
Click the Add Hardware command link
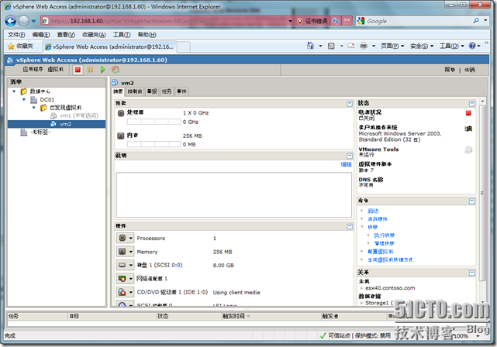pos(377,219)
